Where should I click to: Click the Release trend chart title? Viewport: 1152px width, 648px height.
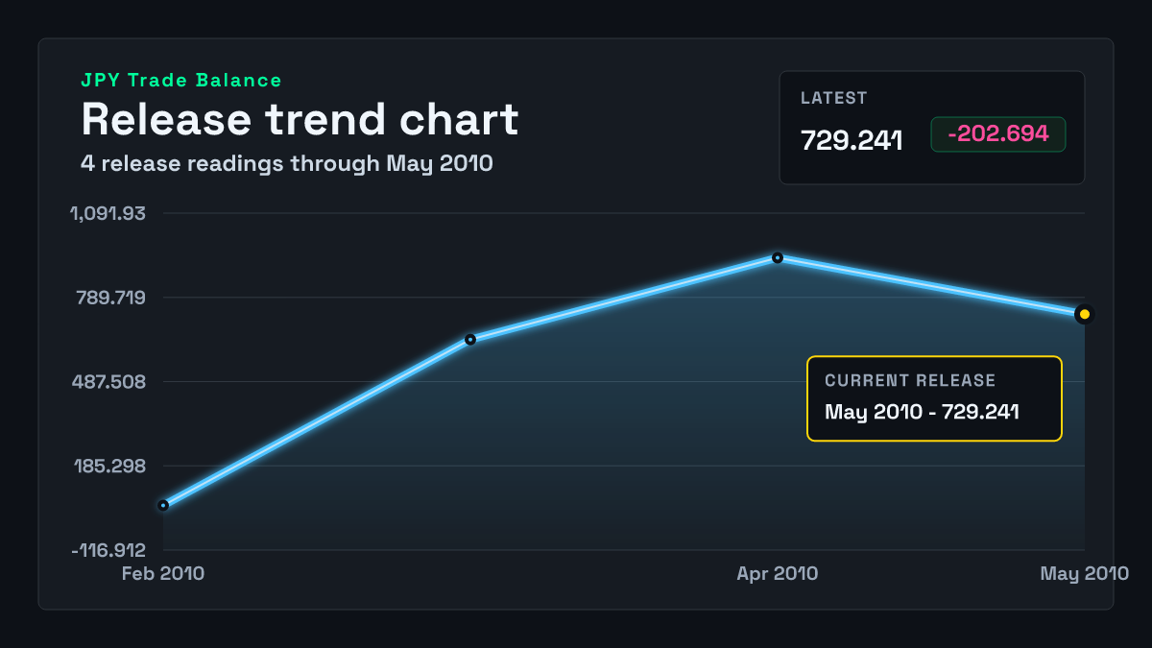300,119
